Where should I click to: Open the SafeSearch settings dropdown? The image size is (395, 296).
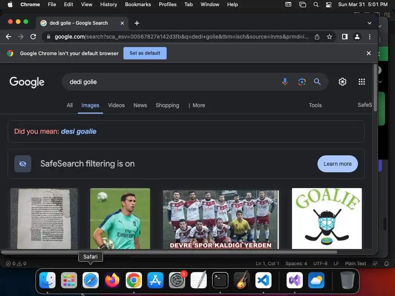pyautogui.click(x=365, y=105)
